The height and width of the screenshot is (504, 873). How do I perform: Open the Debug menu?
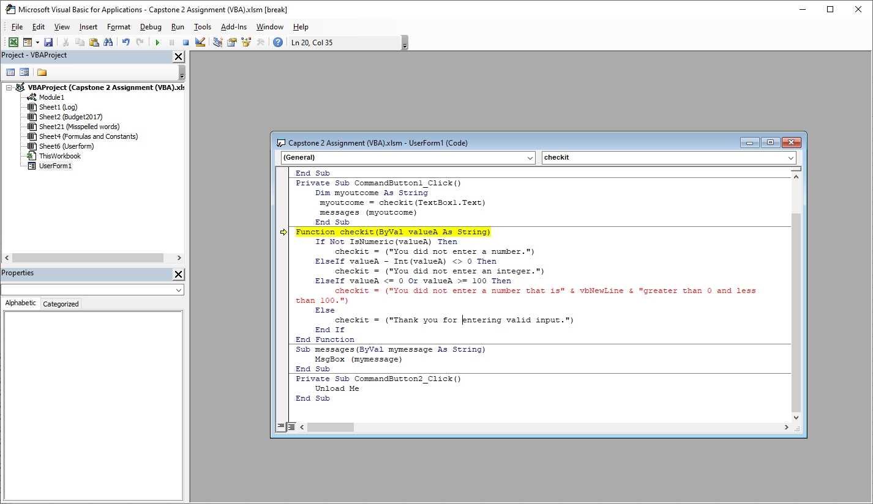click(x=150, y=26)
